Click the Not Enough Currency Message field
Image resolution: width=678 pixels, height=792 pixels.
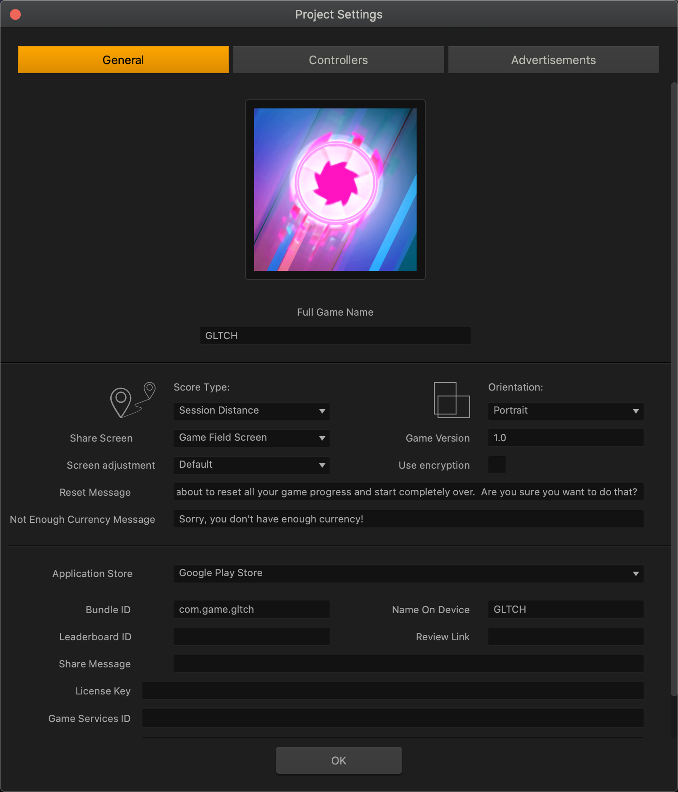408,519
